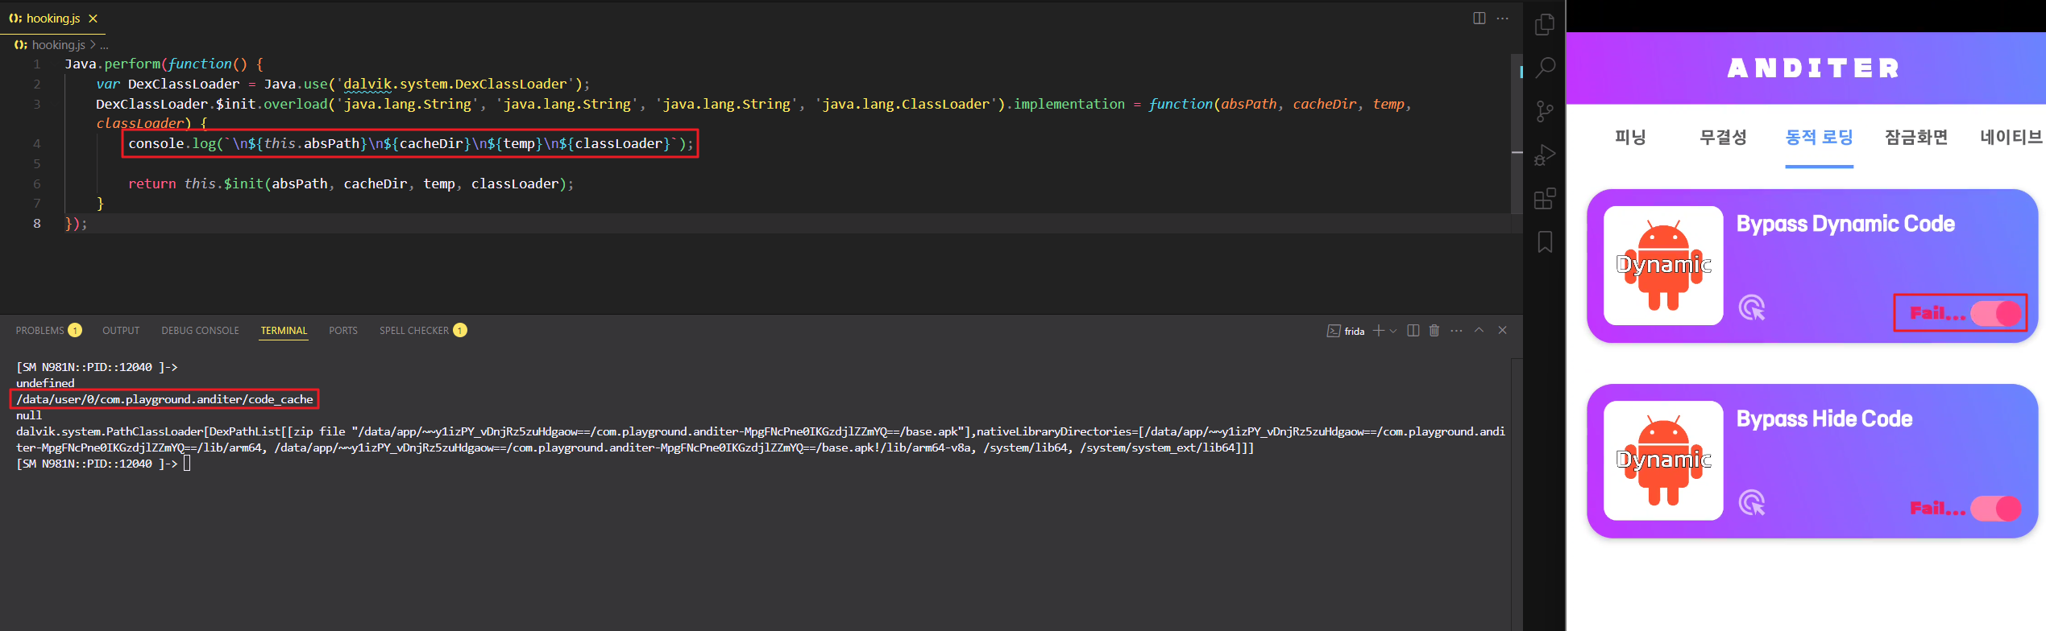Maximize the panel with the up chevron

click(x=1479, y=330)
